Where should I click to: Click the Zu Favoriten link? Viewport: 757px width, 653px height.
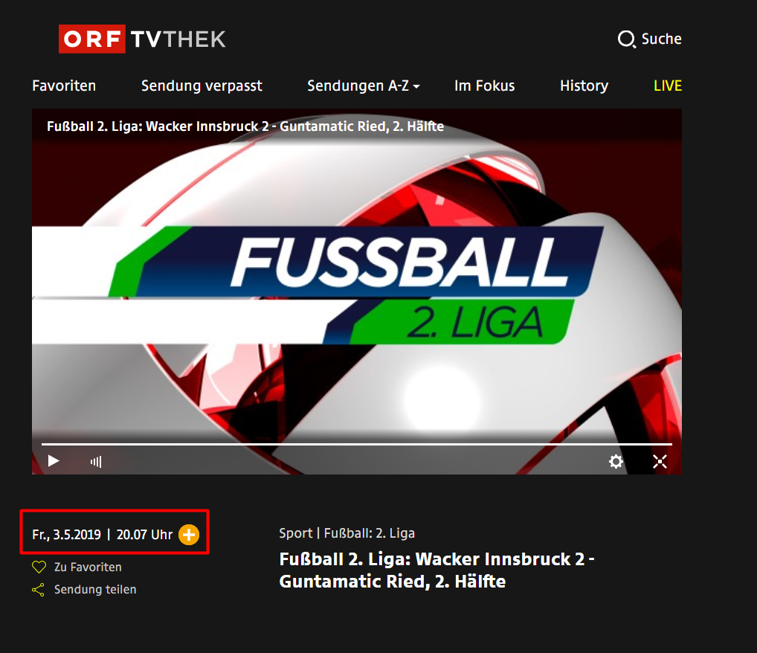(88, 567)
